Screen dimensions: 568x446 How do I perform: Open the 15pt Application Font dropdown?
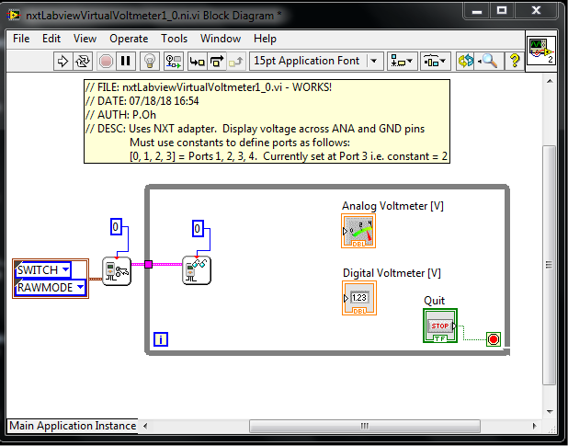pyautogui.click(x=316, y=61)
